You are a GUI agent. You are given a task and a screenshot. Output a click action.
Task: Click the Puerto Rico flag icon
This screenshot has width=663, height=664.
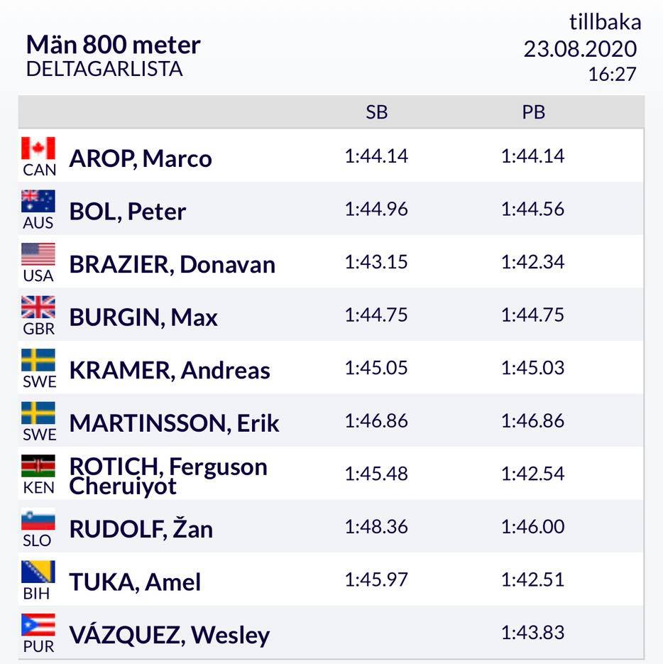38,625
